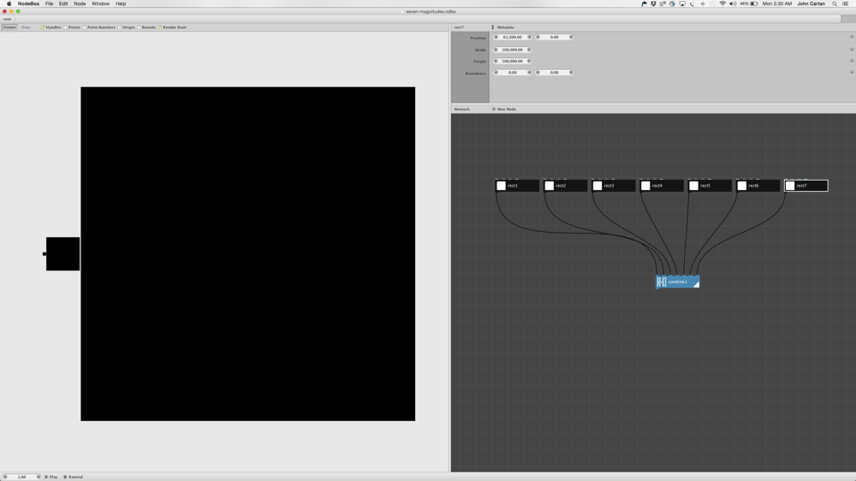The image size is (856, 481).
Task: Click the Roundness X value field
Action: 513,72
